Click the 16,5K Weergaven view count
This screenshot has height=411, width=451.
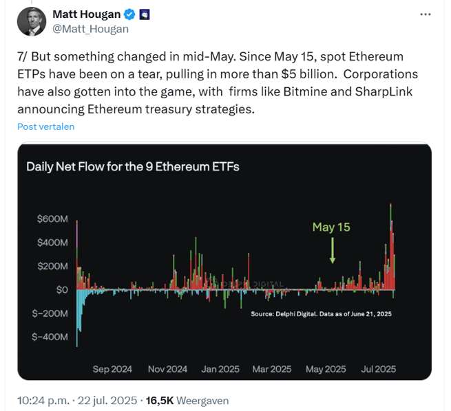coord(187,401)
